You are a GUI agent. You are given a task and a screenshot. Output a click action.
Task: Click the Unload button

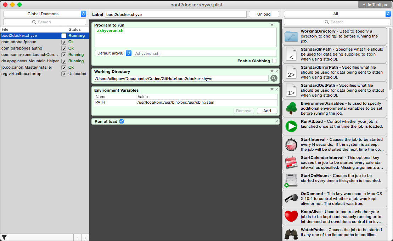tap(264, 14)
